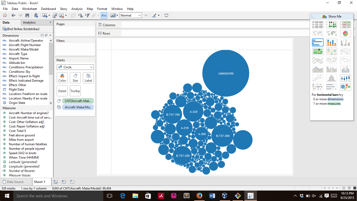Toggle the Abc mark labels button
Screen dimensions: 357x201
tap(104, 15)
